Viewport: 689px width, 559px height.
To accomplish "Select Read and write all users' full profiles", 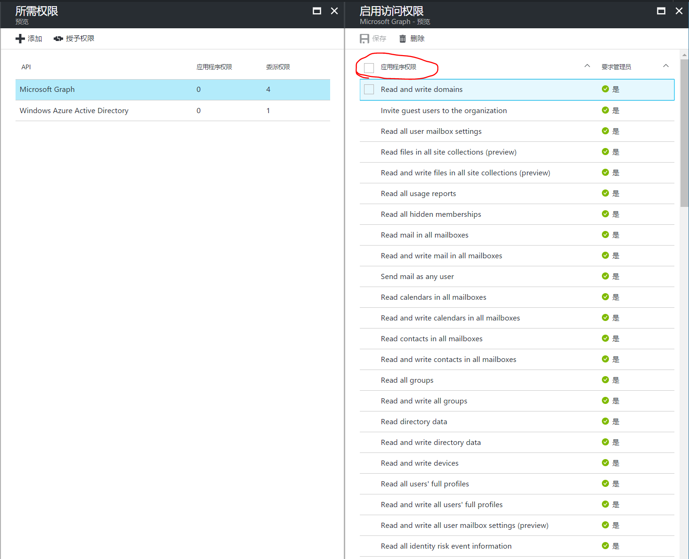I will coord(517,504).
